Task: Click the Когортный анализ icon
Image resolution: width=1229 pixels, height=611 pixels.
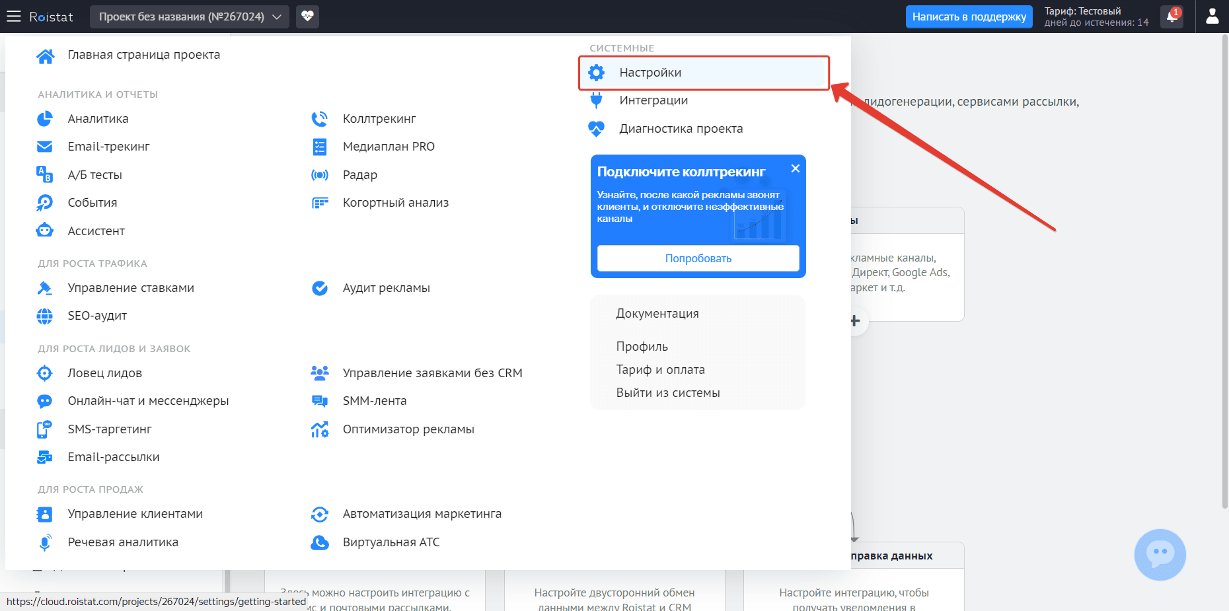Action: click(320, 203)
